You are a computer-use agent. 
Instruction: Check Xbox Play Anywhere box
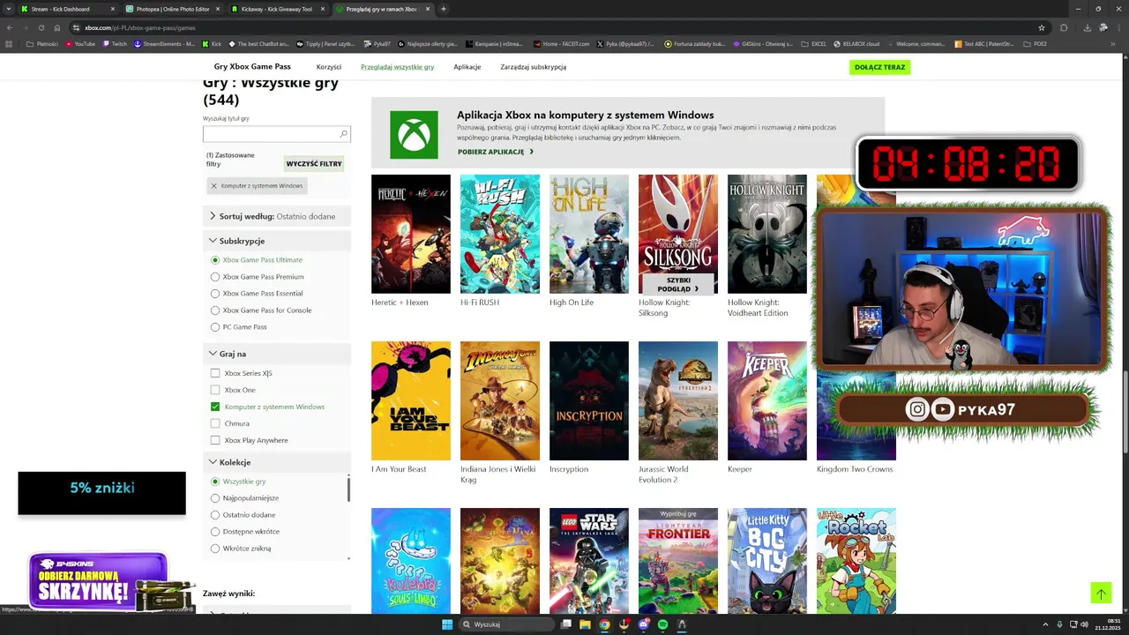click(215, 440)
